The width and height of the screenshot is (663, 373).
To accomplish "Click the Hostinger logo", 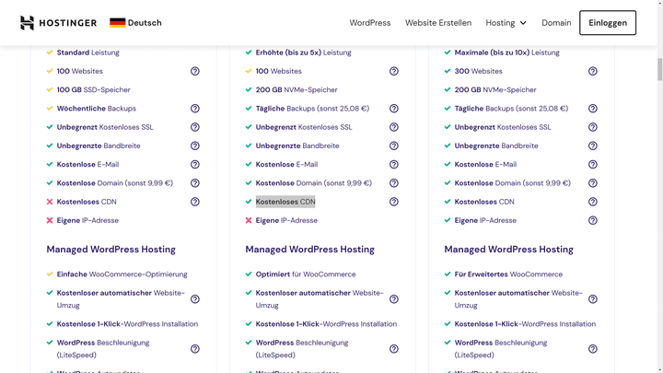I will point(58,23).
